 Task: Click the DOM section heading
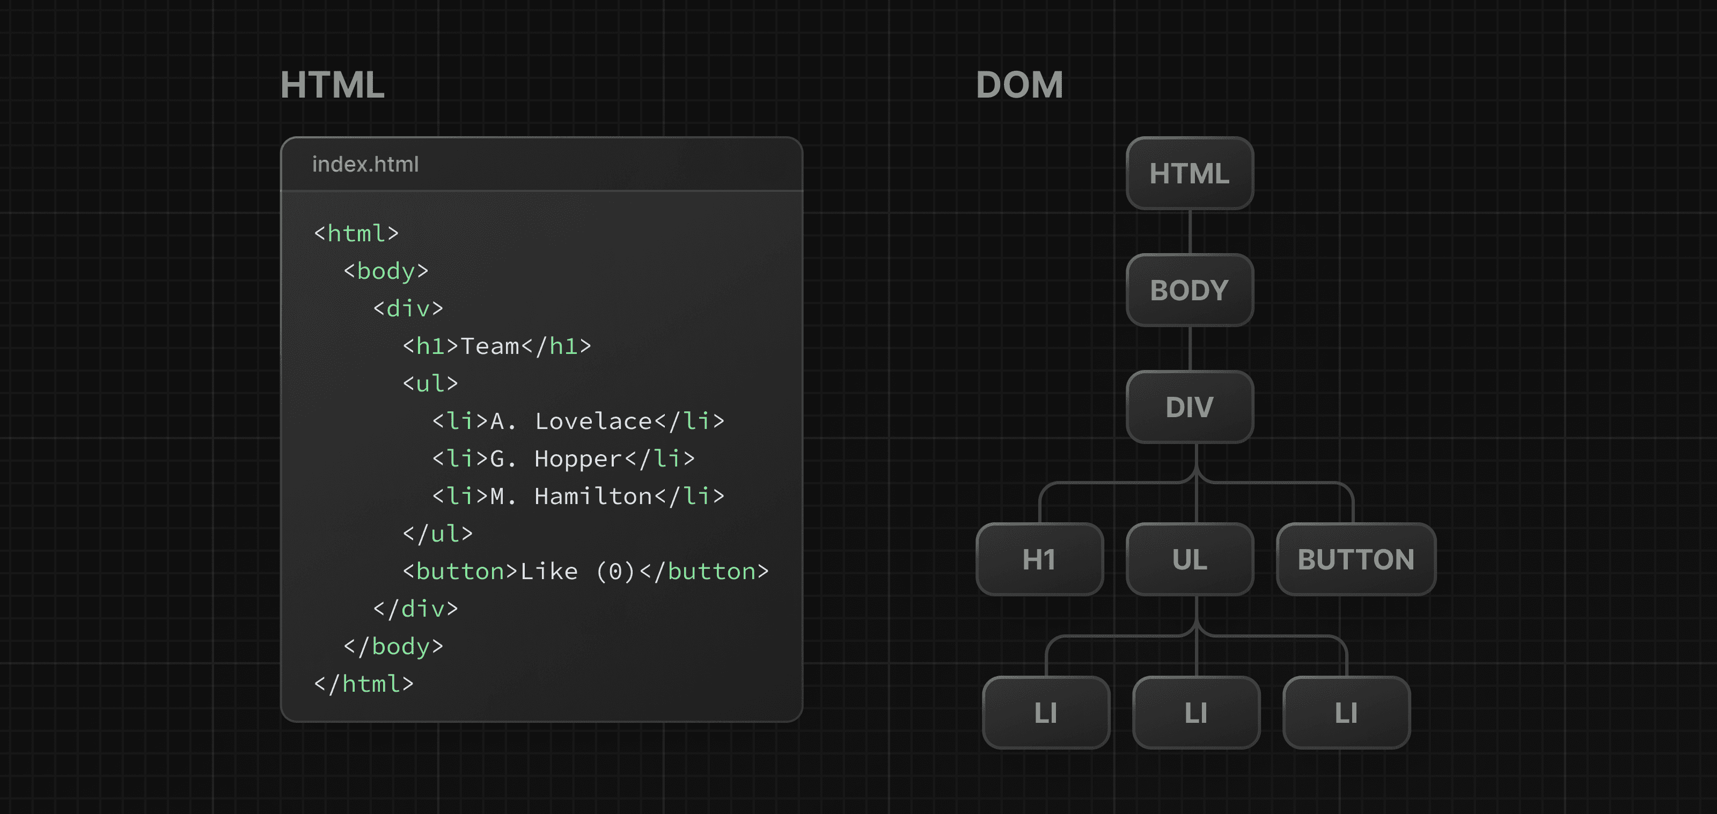pos(1019,85)
